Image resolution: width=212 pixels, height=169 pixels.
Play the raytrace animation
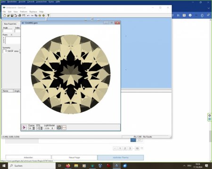(x=24, y=128)
